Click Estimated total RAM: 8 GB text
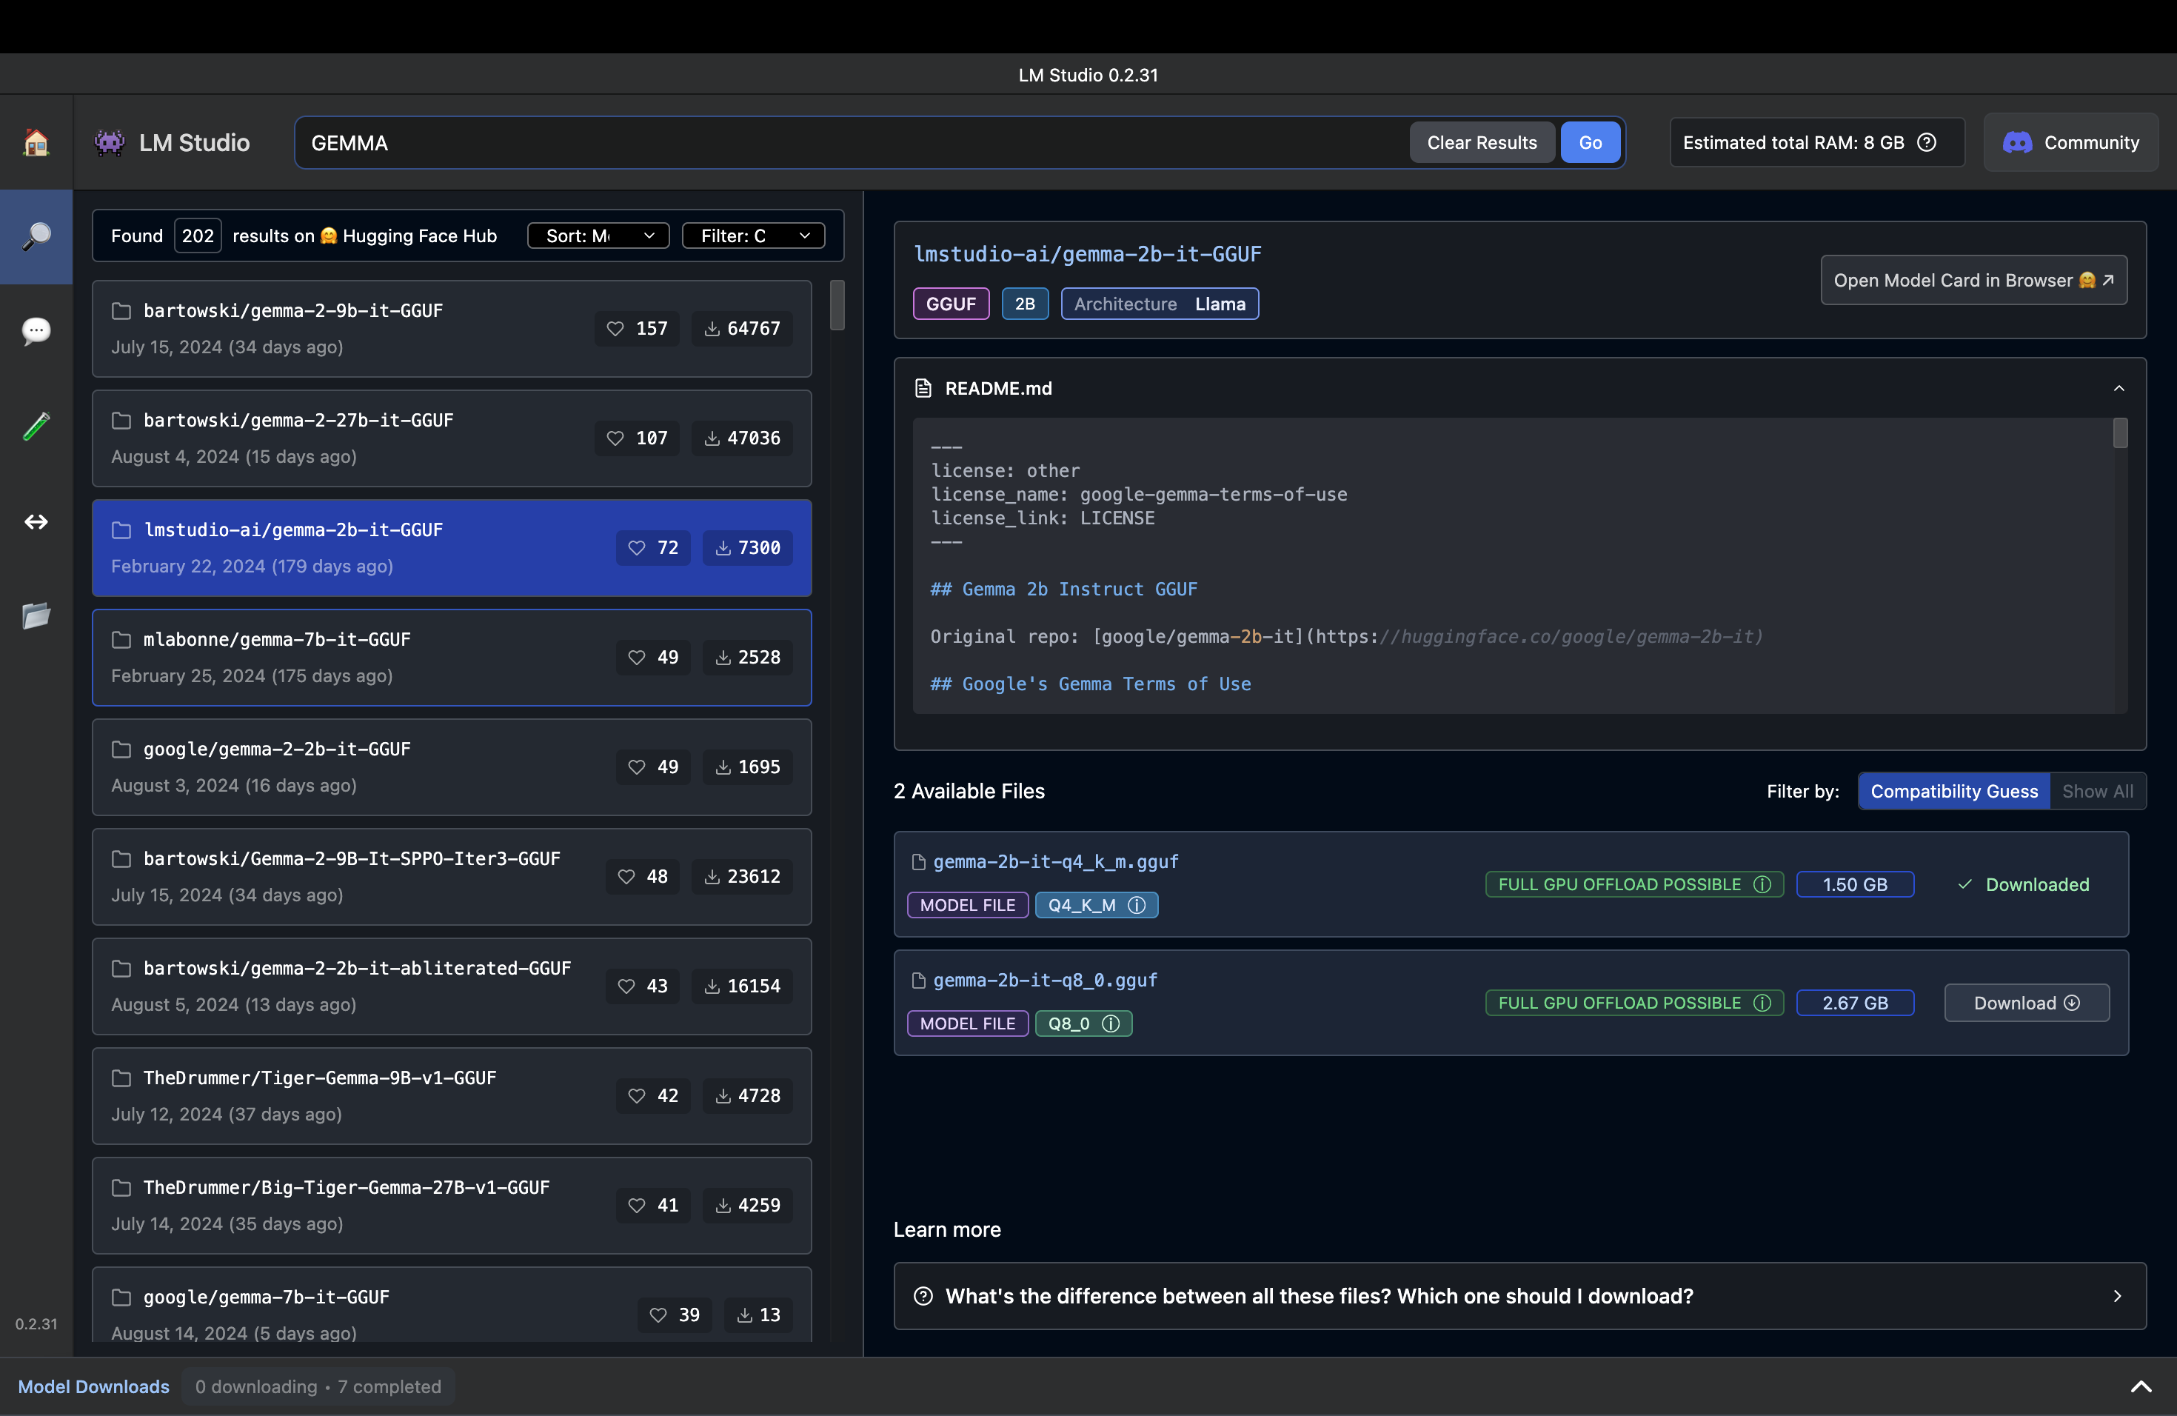 pos(1793,143)
